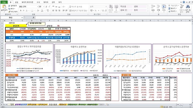Click the Name Box showing R43
This screenshot has width=193, height=108.
coord(11,18)
